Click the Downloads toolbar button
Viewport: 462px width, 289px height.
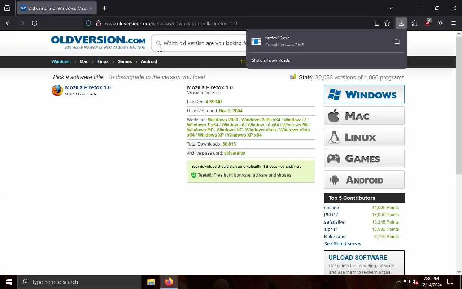(x=401, y=23)
